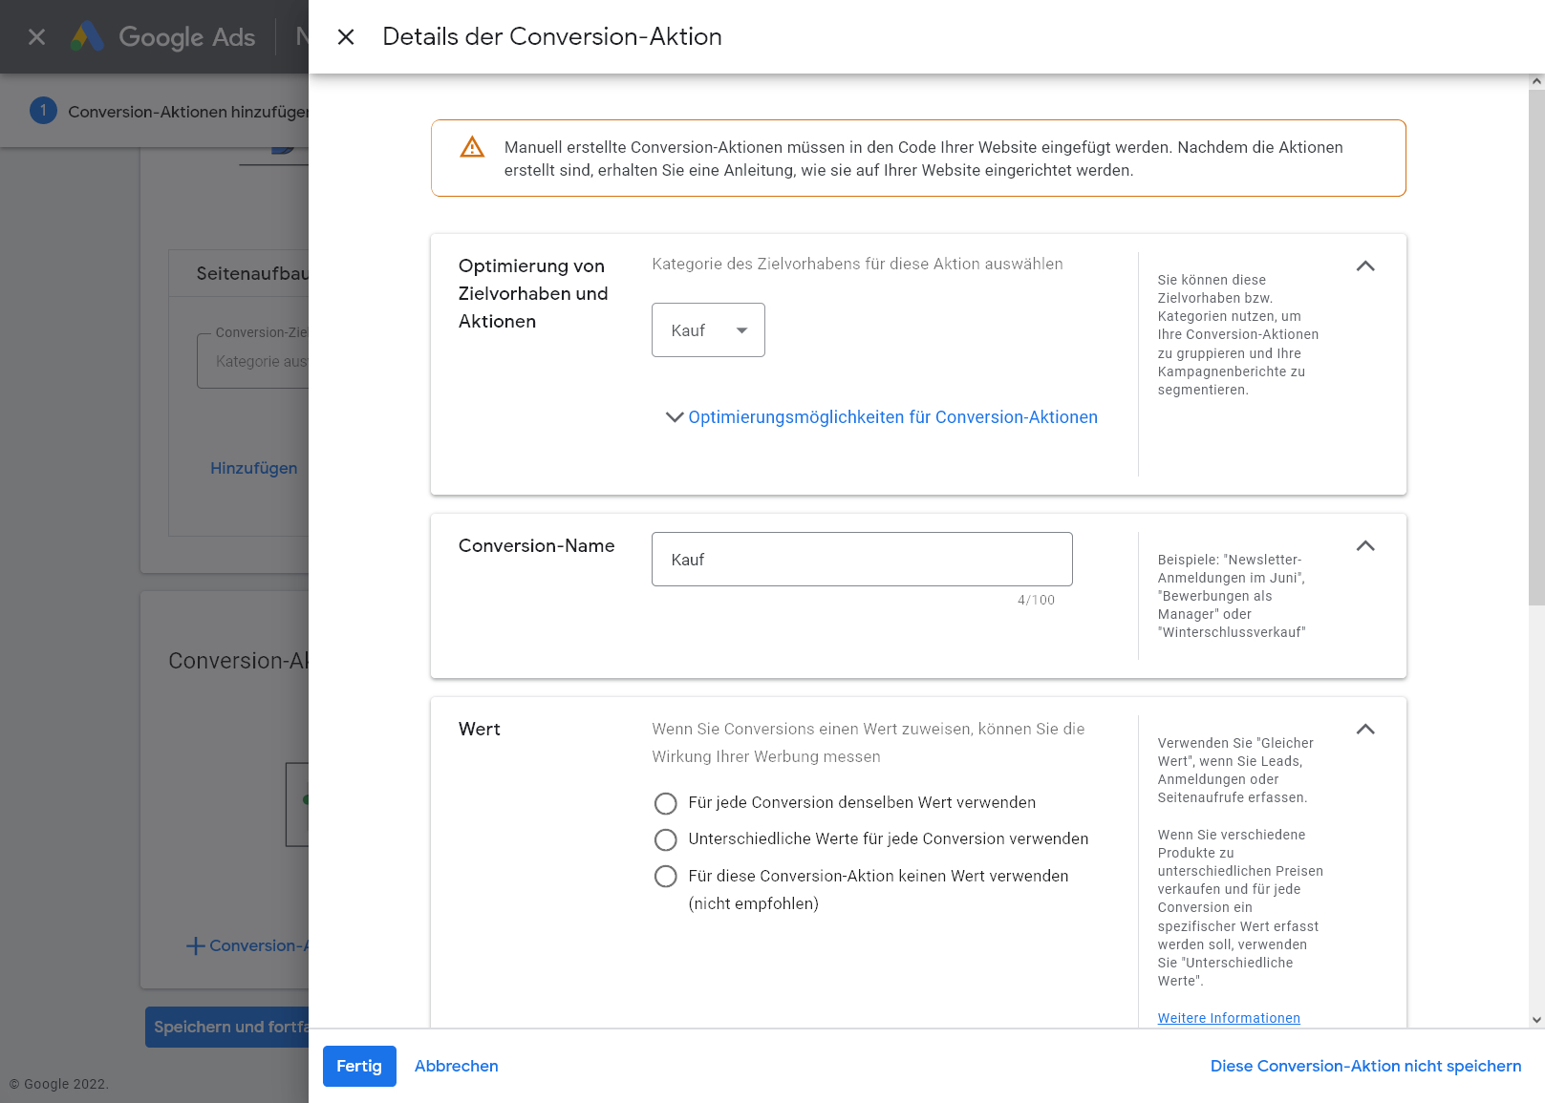Collapse the Optimierung von Zielvorhaben section

(1365, 266)
